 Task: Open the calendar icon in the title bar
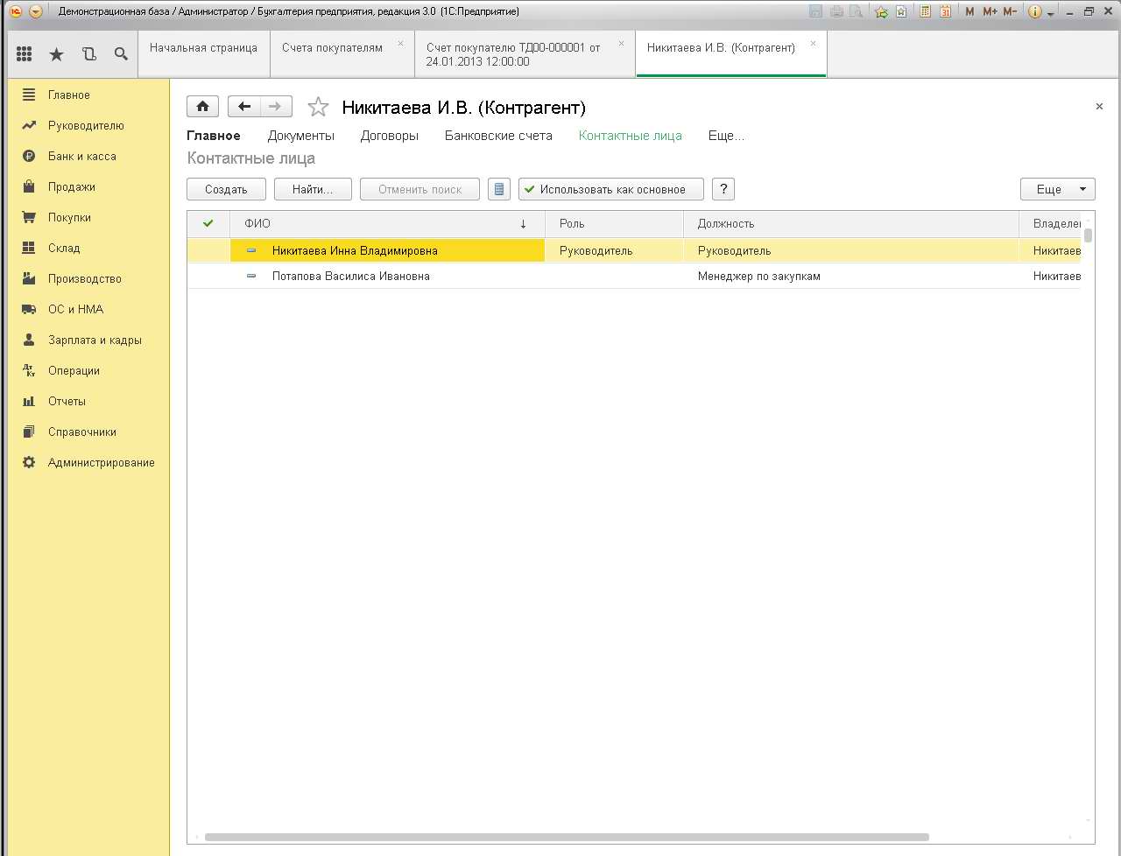(945, 11)
